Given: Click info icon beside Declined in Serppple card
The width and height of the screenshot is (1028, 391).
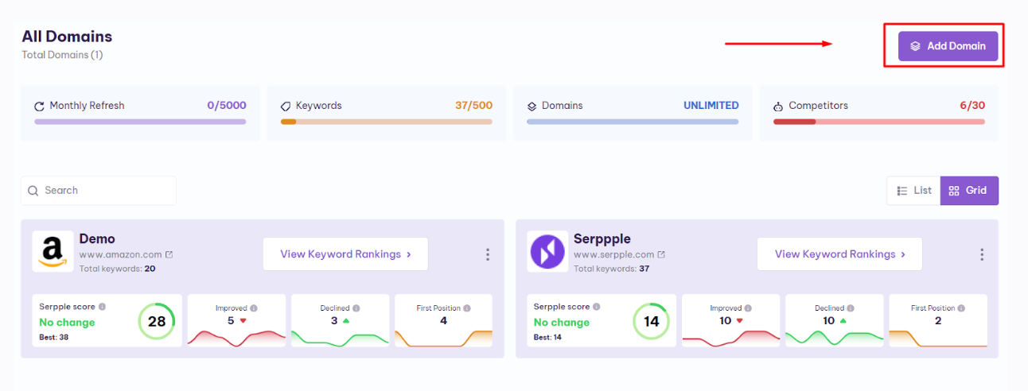Looking at the screenshot, I should point(851,308).
